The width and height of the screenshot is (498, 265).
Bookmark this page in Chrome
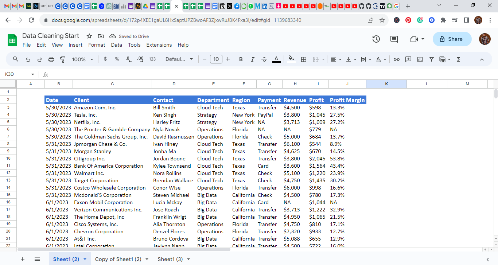(382, 20)
